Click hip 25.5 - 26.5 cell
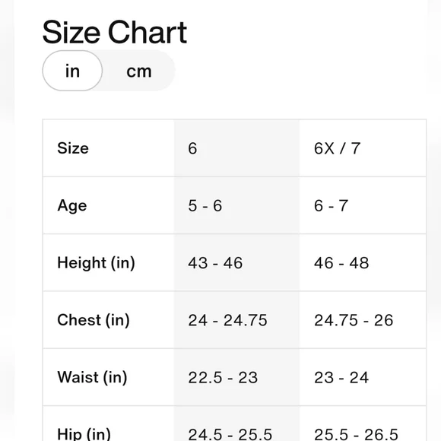The width and height of the screenshot is (441, 441). tap(363, 424)
